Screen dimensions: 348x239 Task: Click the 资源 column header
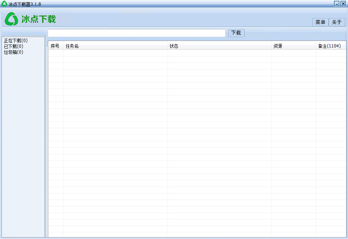pos(278,46)
